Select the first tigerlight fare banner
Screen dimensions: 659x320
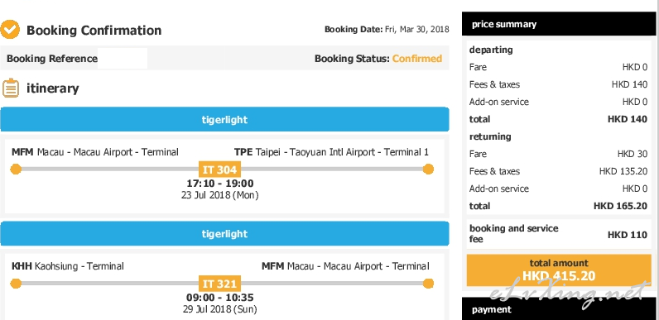coord(224,119)
